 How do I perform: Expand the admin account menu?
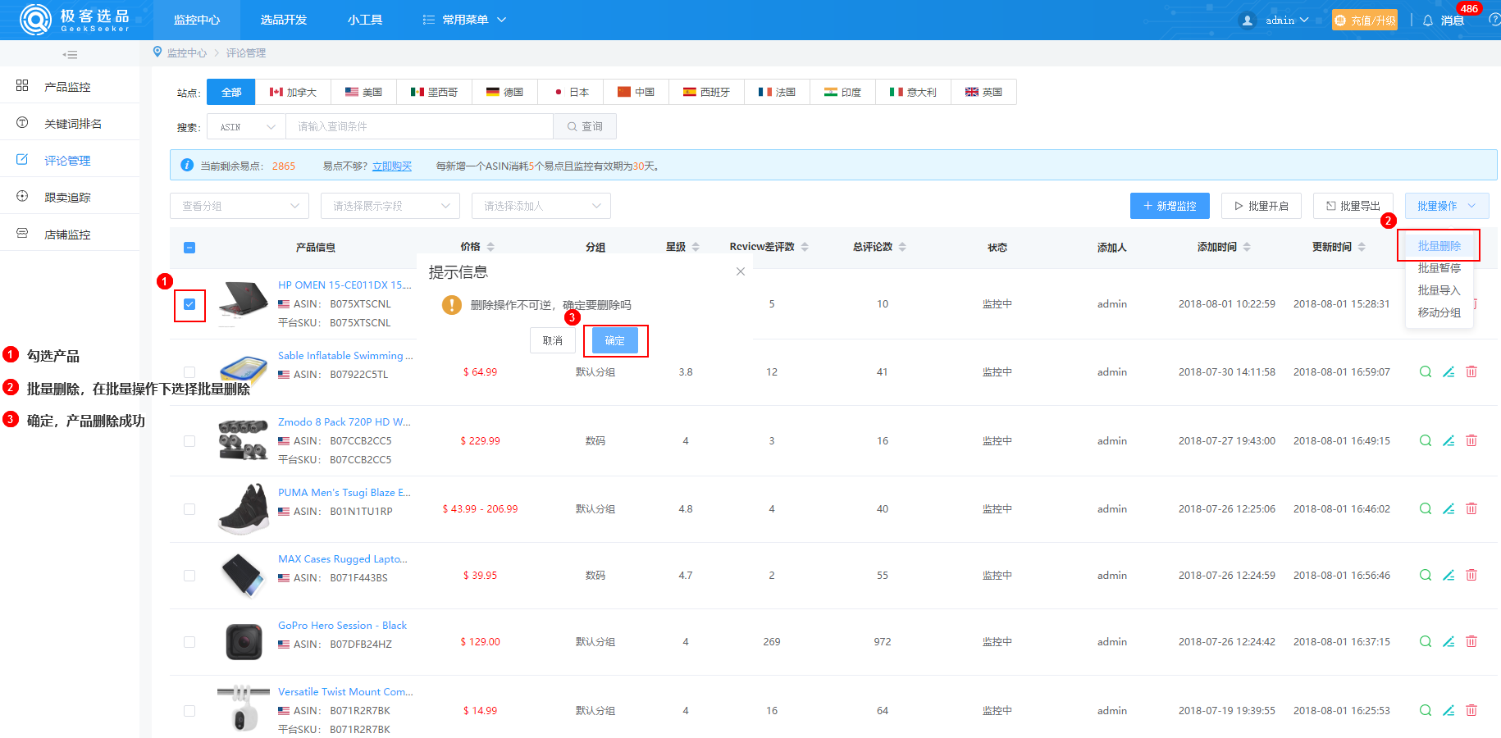point(1286,20)
